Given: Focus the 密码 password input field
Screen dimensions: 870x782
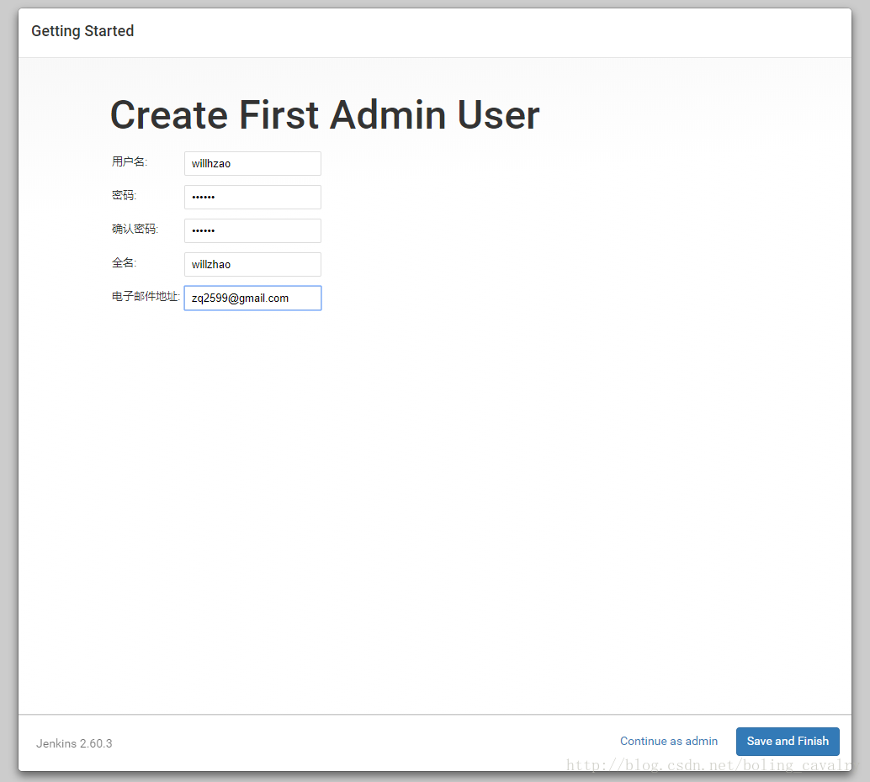Looking at the screenshot, I should 252,197.
